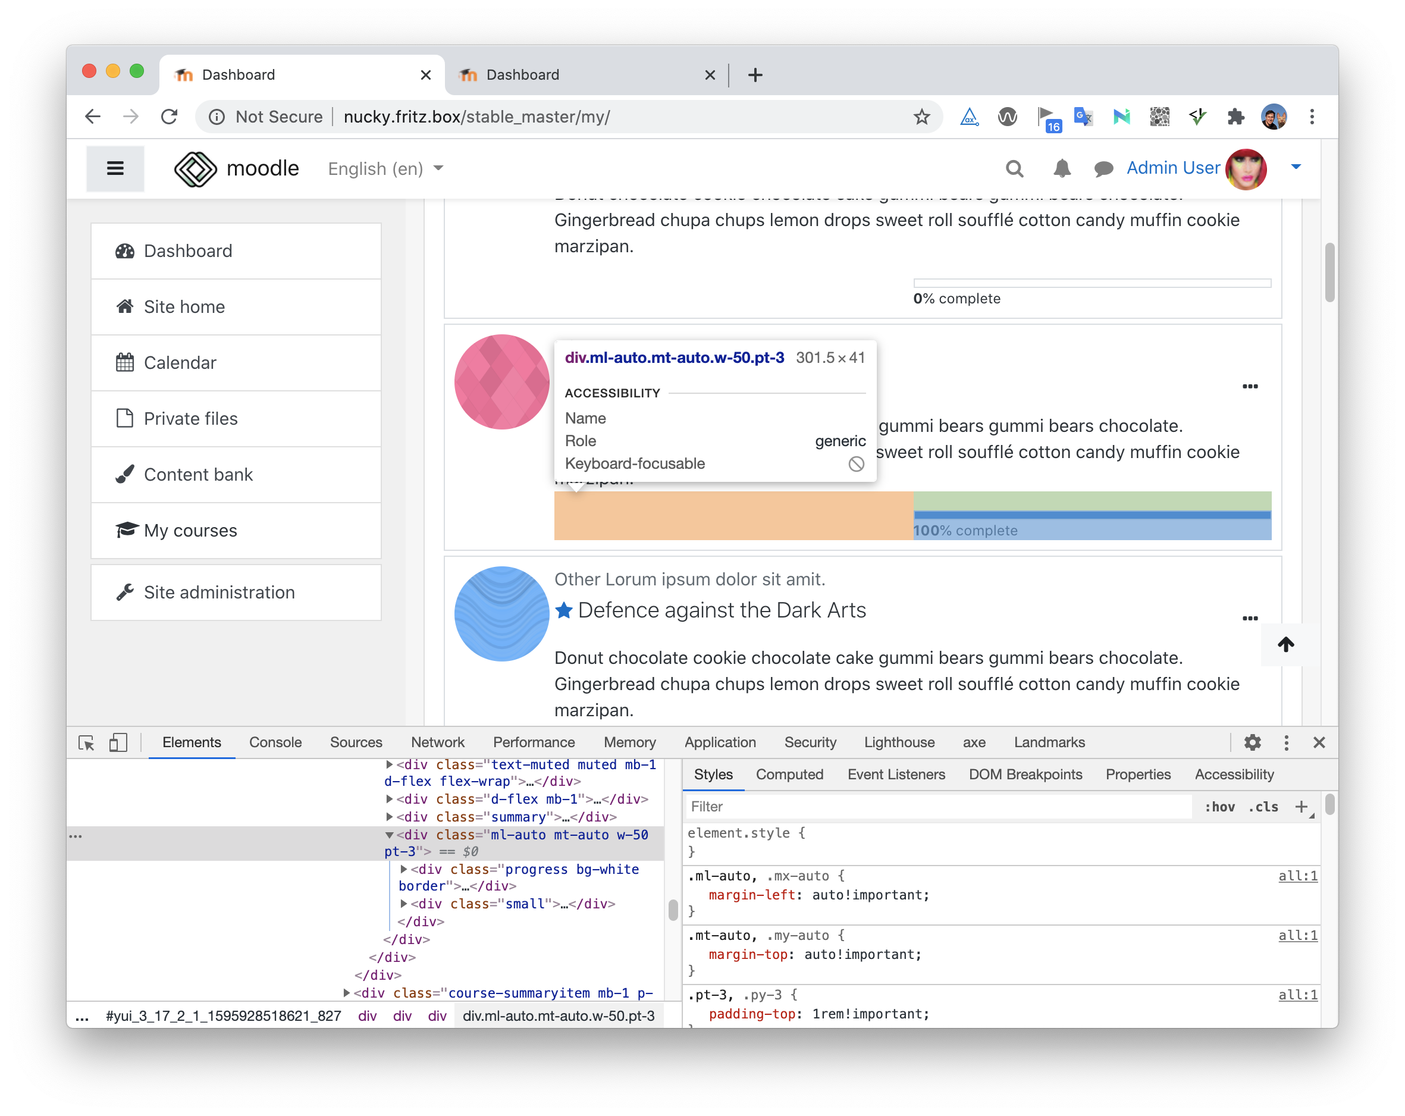Screen dimensions: 1405x1116
Task: Click the browser address bar URL
Action: [476, 117]
